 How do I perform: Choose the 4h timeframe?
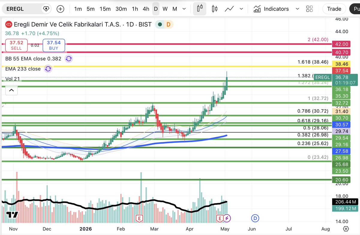pyautogui.click(x=146, y=9)
